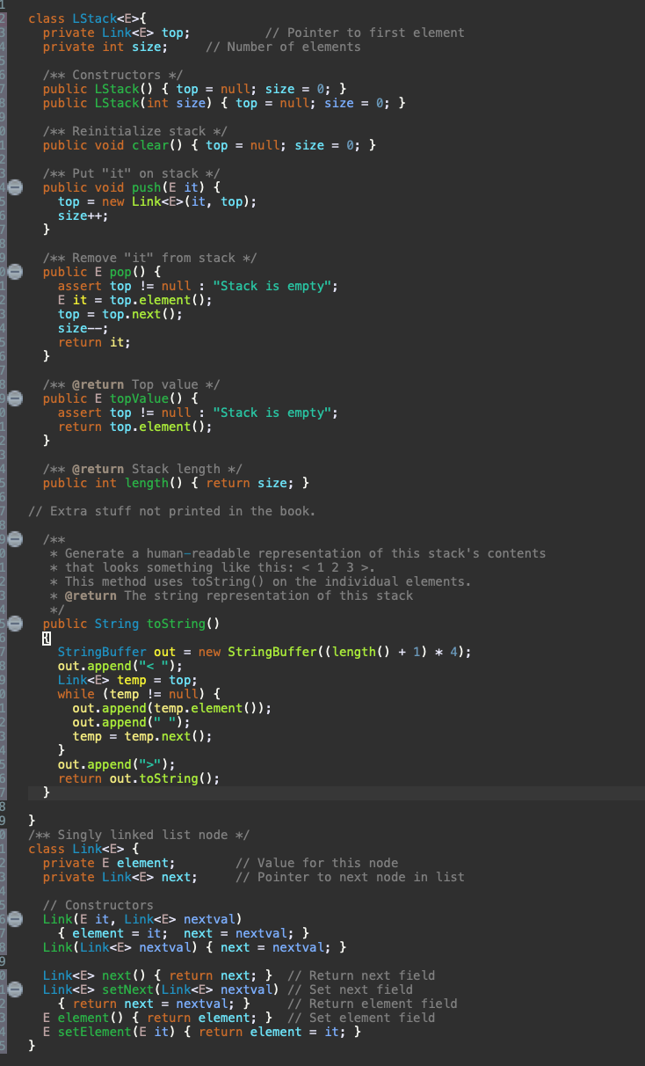This screenshot has height=1066, width=645.
Task: Click the '/** Constructors */' comment line
Action: point(113,75)
